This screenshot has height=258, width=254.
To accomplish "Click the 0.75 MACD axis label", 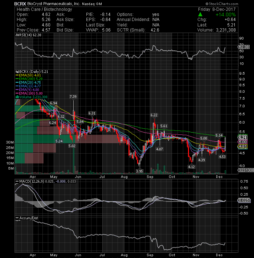I will (244, 181).
